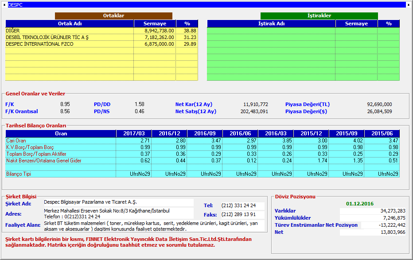The image size is (413, 260).
Task: Click the Tel phone number field
Action: [x=242, y=205]
